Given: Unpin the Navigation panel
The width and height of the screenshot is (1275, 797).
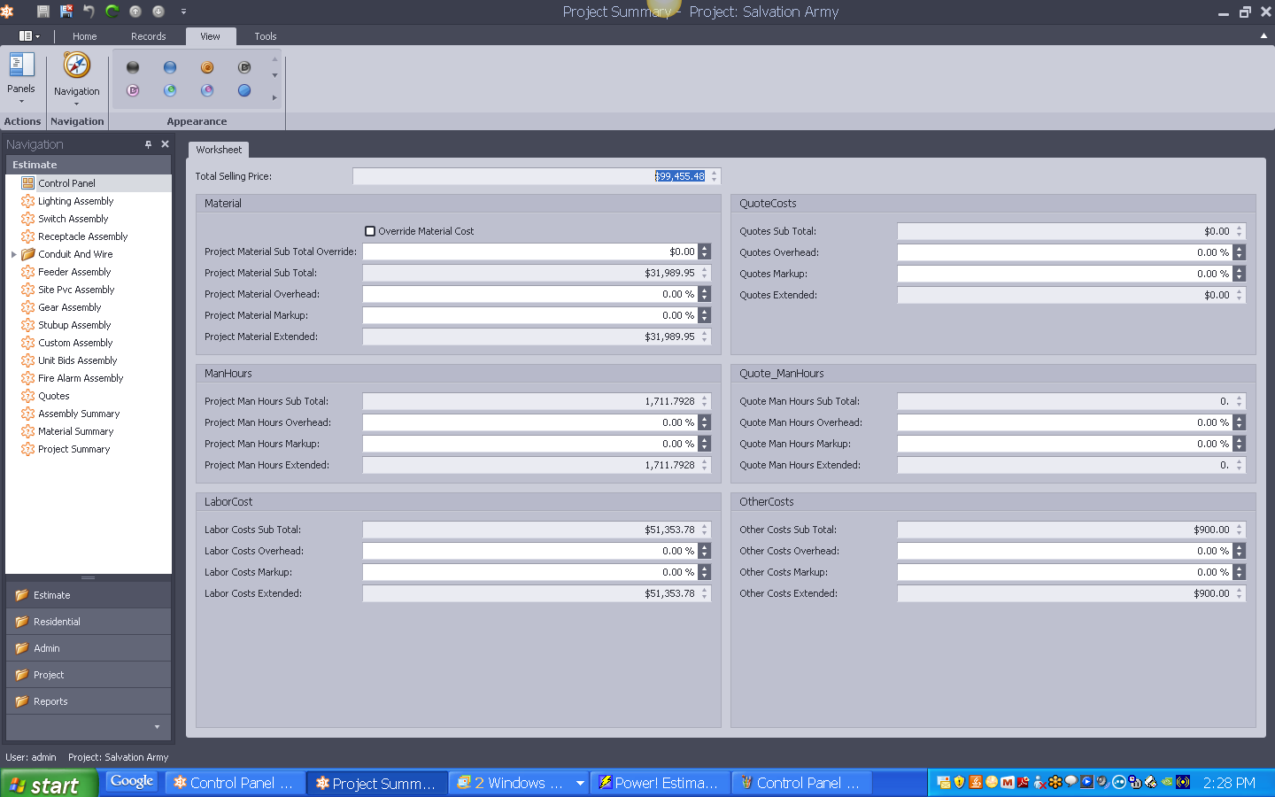Looking at the screenshot, I should (x=150, y=143).
